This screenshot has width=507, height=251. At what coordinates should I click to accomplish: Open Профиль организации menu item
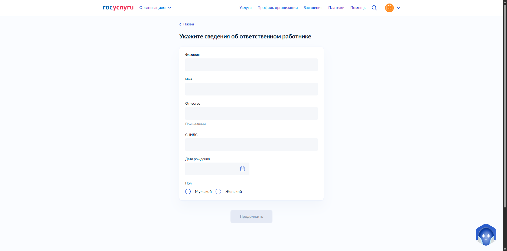tap(278, 8)
